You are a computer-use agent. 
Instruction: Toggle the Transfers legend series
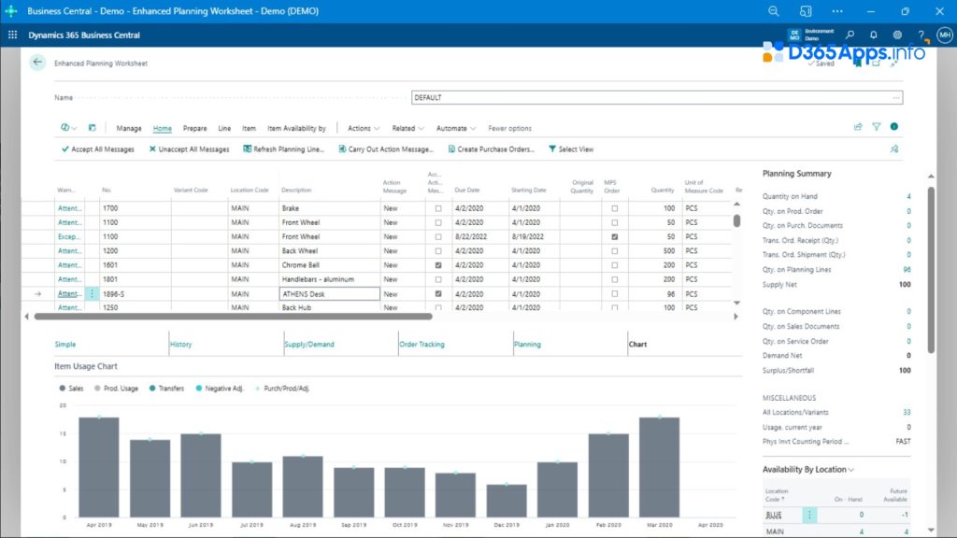point(166,388)
